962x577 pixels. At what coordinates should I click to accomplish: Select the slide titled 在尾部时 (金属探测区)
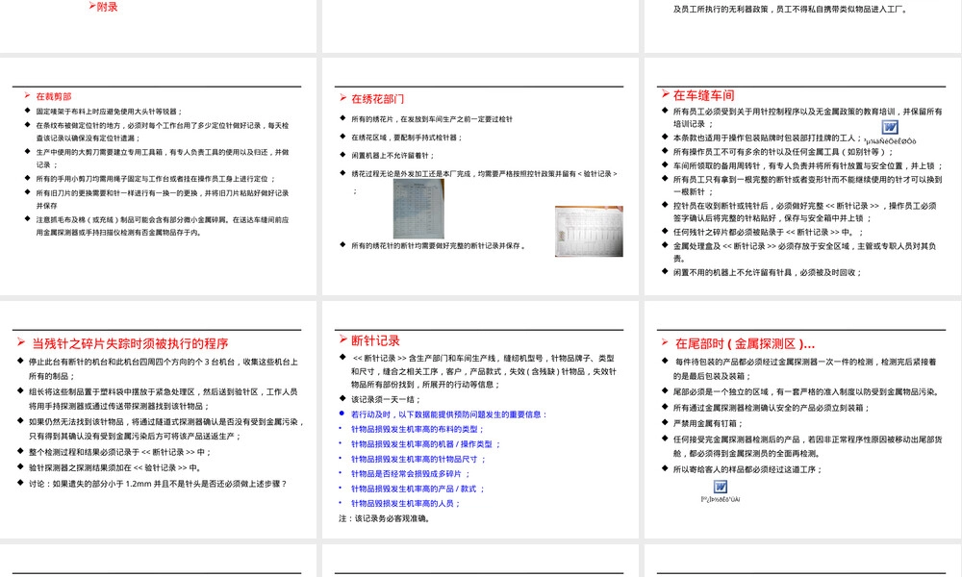click(803, 420)
